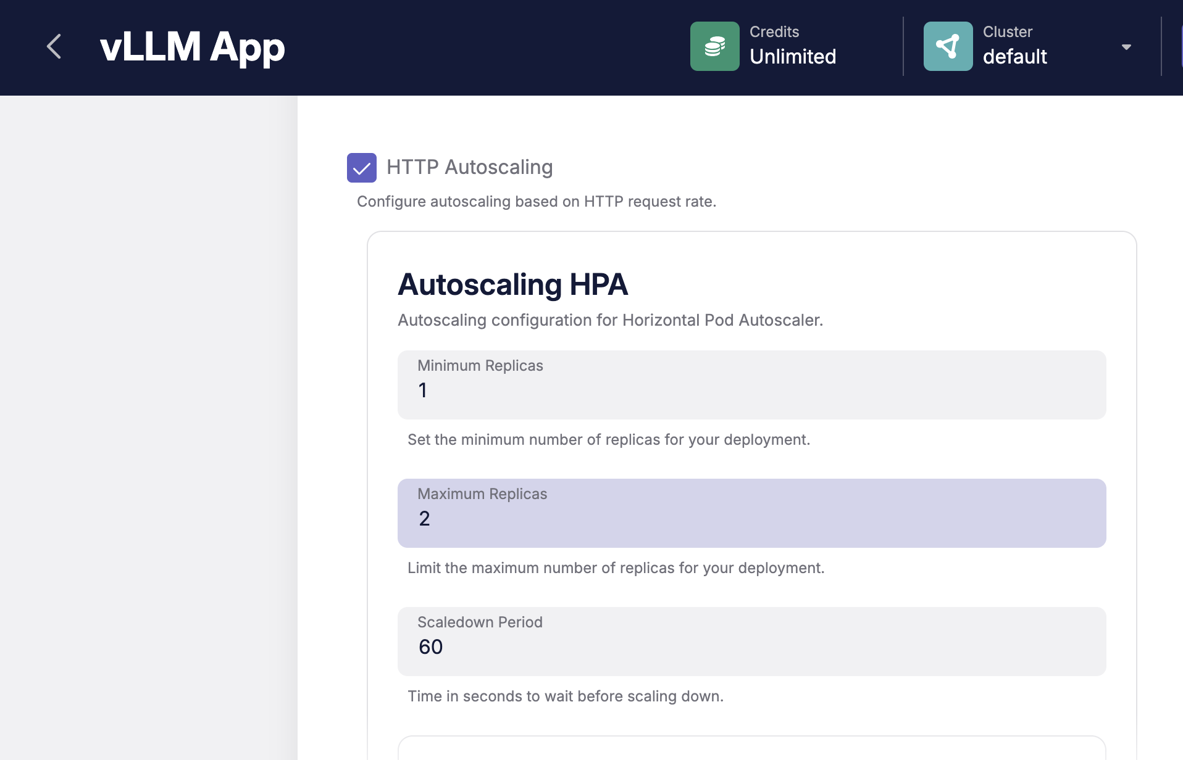
Task: Click the green Credits coin stack icon
Action: 714,47
